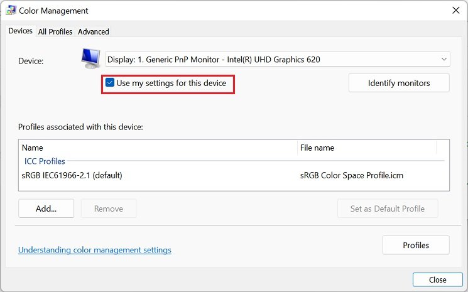Click the Color Management title bar icon
This screenshot has width=468, height=292.
[11, 11]
